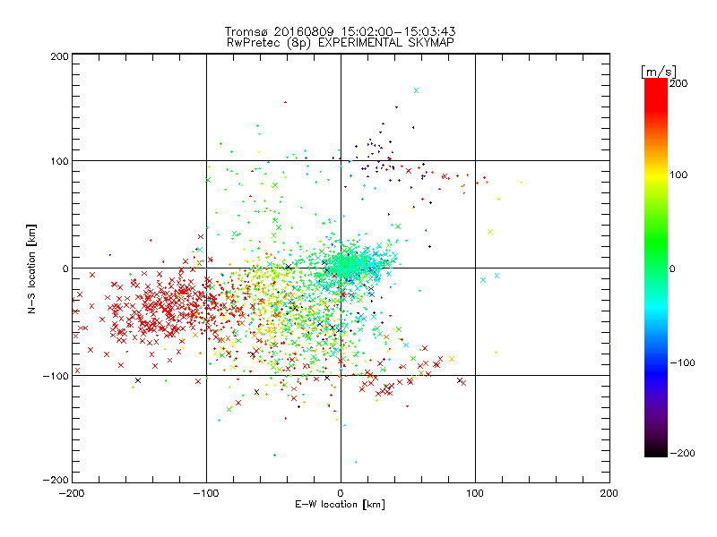Screen dimensions: 717x537
Task: Click the x-axis tick label '100'
Action: tap(475, 493)
